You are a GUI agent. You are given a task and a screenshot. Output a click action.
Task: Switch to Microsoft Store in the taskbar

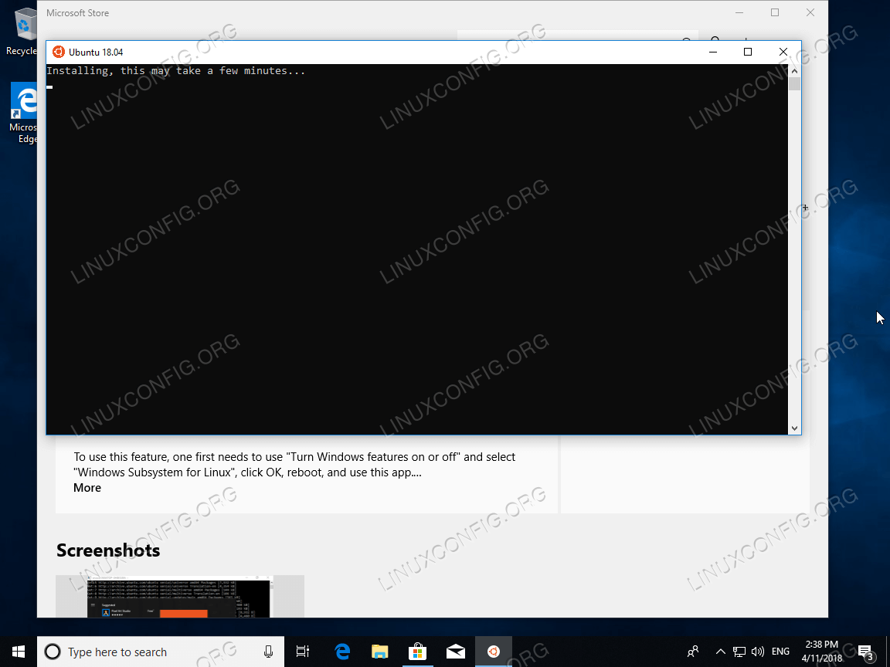[417, 652]
